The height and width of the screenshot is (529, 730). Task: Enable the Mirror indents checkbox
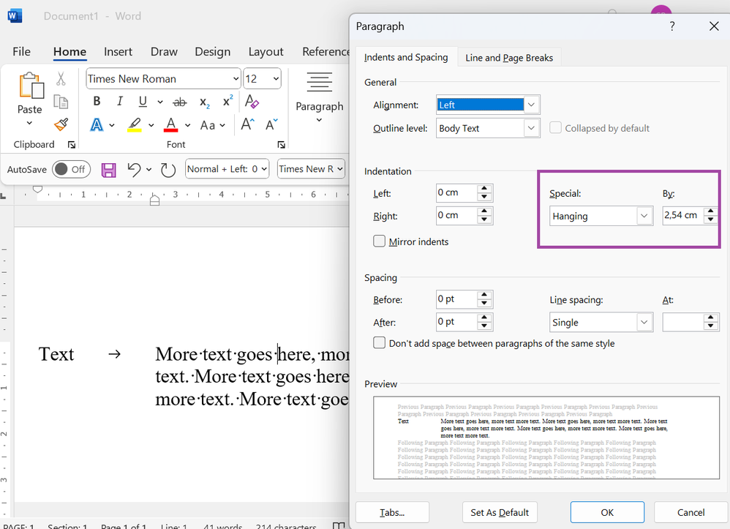[x=380, y=241]
